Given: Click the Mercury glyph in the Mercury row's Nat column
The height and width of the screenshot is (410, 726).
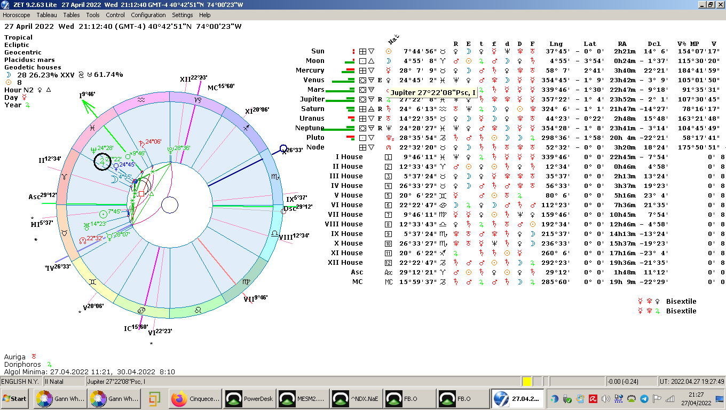Looking at the screenshot, I should [389, 70].
